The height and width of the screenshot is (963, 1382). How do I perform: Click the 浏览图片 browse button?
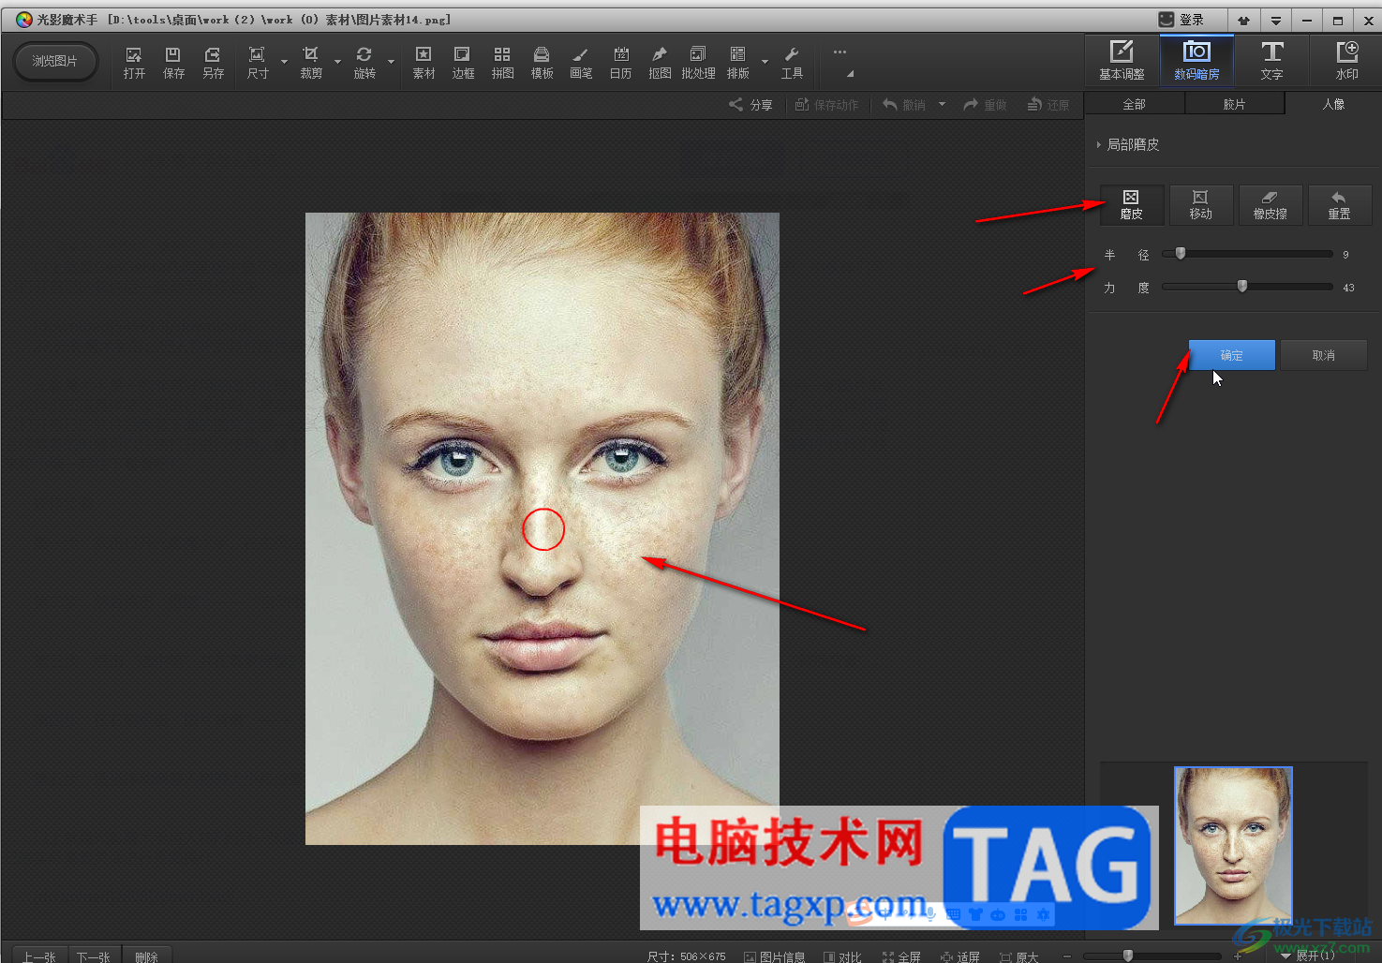(55, 62)
